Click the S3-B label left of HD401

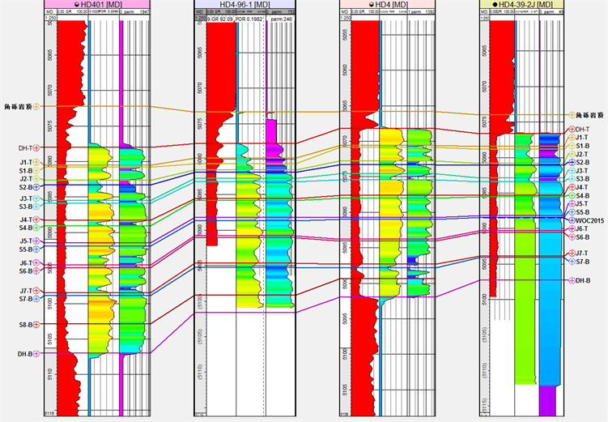pyautogui.click(x=24, y=207)
